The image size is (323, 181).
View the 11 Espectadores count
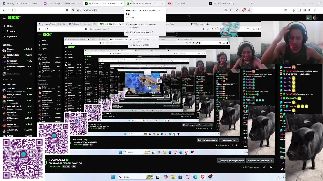tap(251, 167)
